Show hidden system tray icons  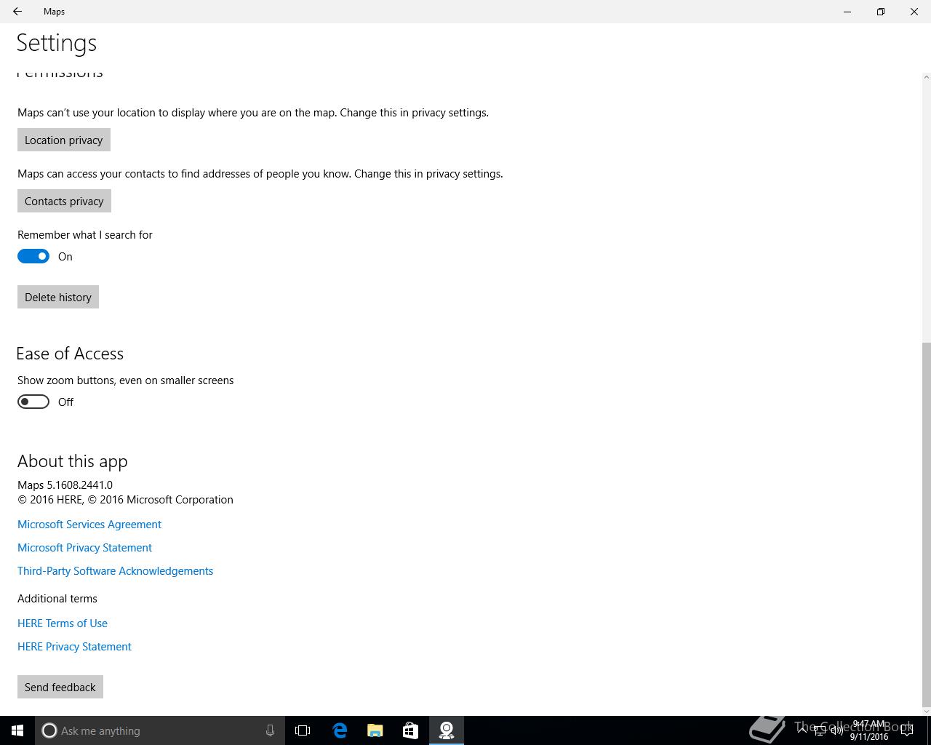pyautogui.click(x=802, y=730)
